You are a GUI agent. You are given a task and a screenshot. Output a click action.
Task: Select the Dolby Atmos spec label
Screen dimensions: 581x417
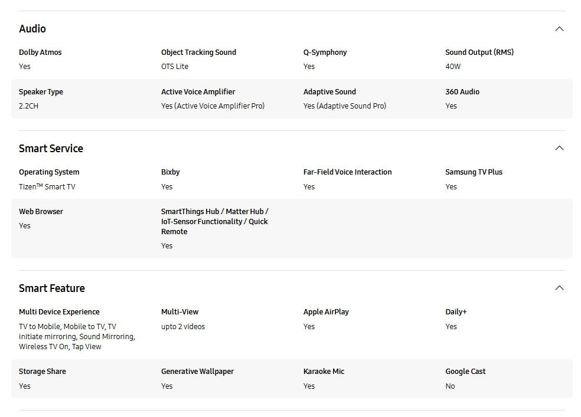coord(40,52)
